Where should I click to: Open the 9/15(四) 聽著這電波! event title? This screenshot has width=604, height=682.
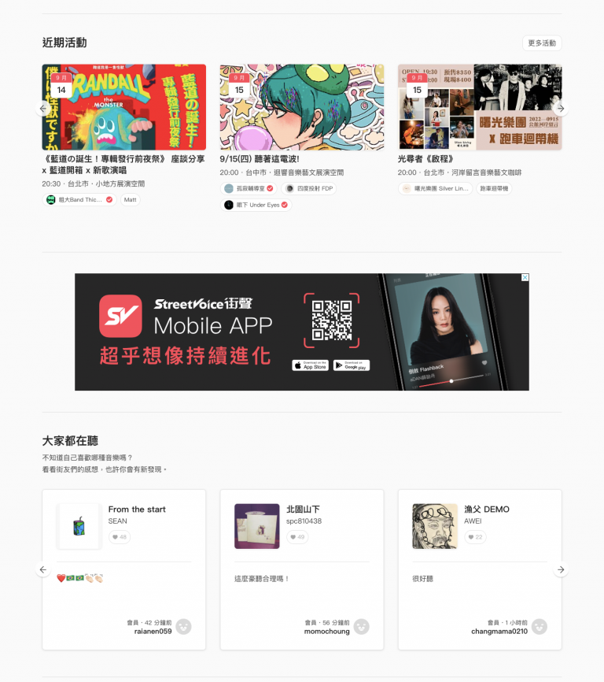coord(260,159)
